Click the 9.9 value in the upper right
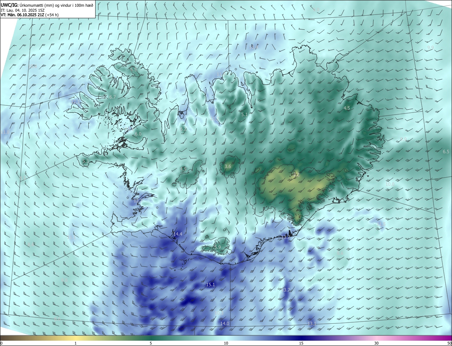452x346 pixels. pos(430,48)
